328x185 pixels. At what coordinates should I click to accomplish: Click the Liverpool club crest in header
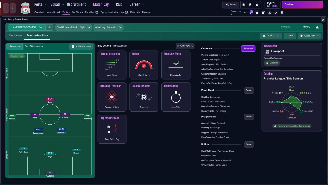[25, 8]
